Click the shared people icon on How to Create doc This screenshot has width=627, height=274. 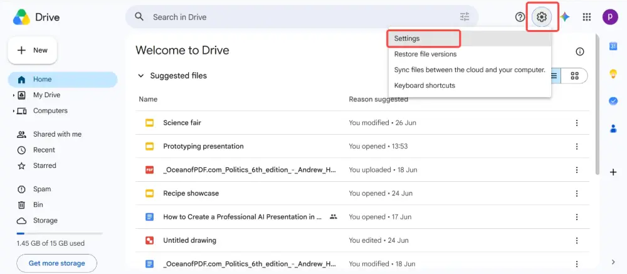333,217
